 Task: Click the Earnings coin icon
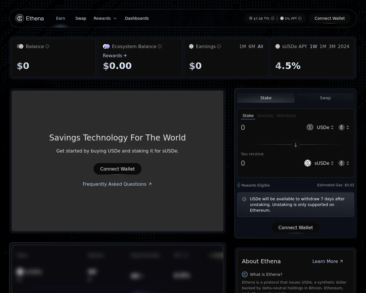tap(191, 46)
